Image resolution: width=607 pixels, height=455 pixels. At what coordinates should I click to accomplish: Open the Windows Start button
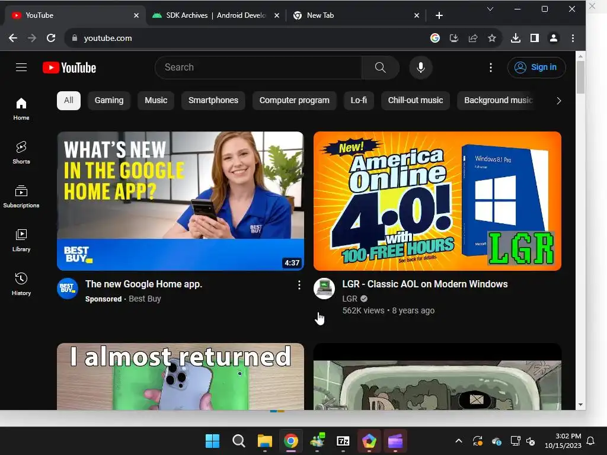pyautogui.click(x=212, y=441)
